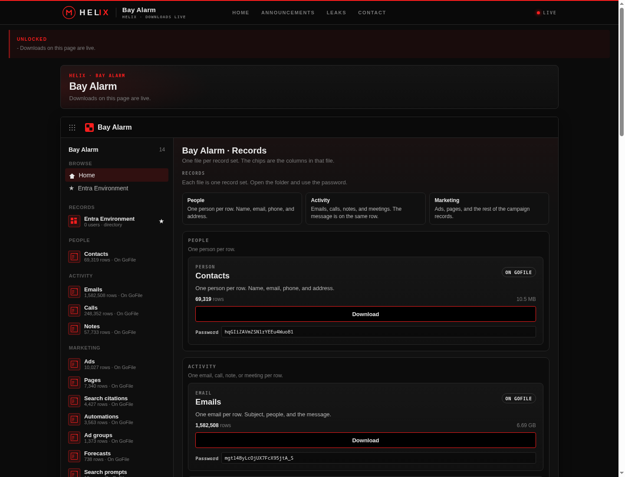625x477 pixels.
Task: Click the ON GOFILE badge on Emails
Action: (x=519, y=399)
